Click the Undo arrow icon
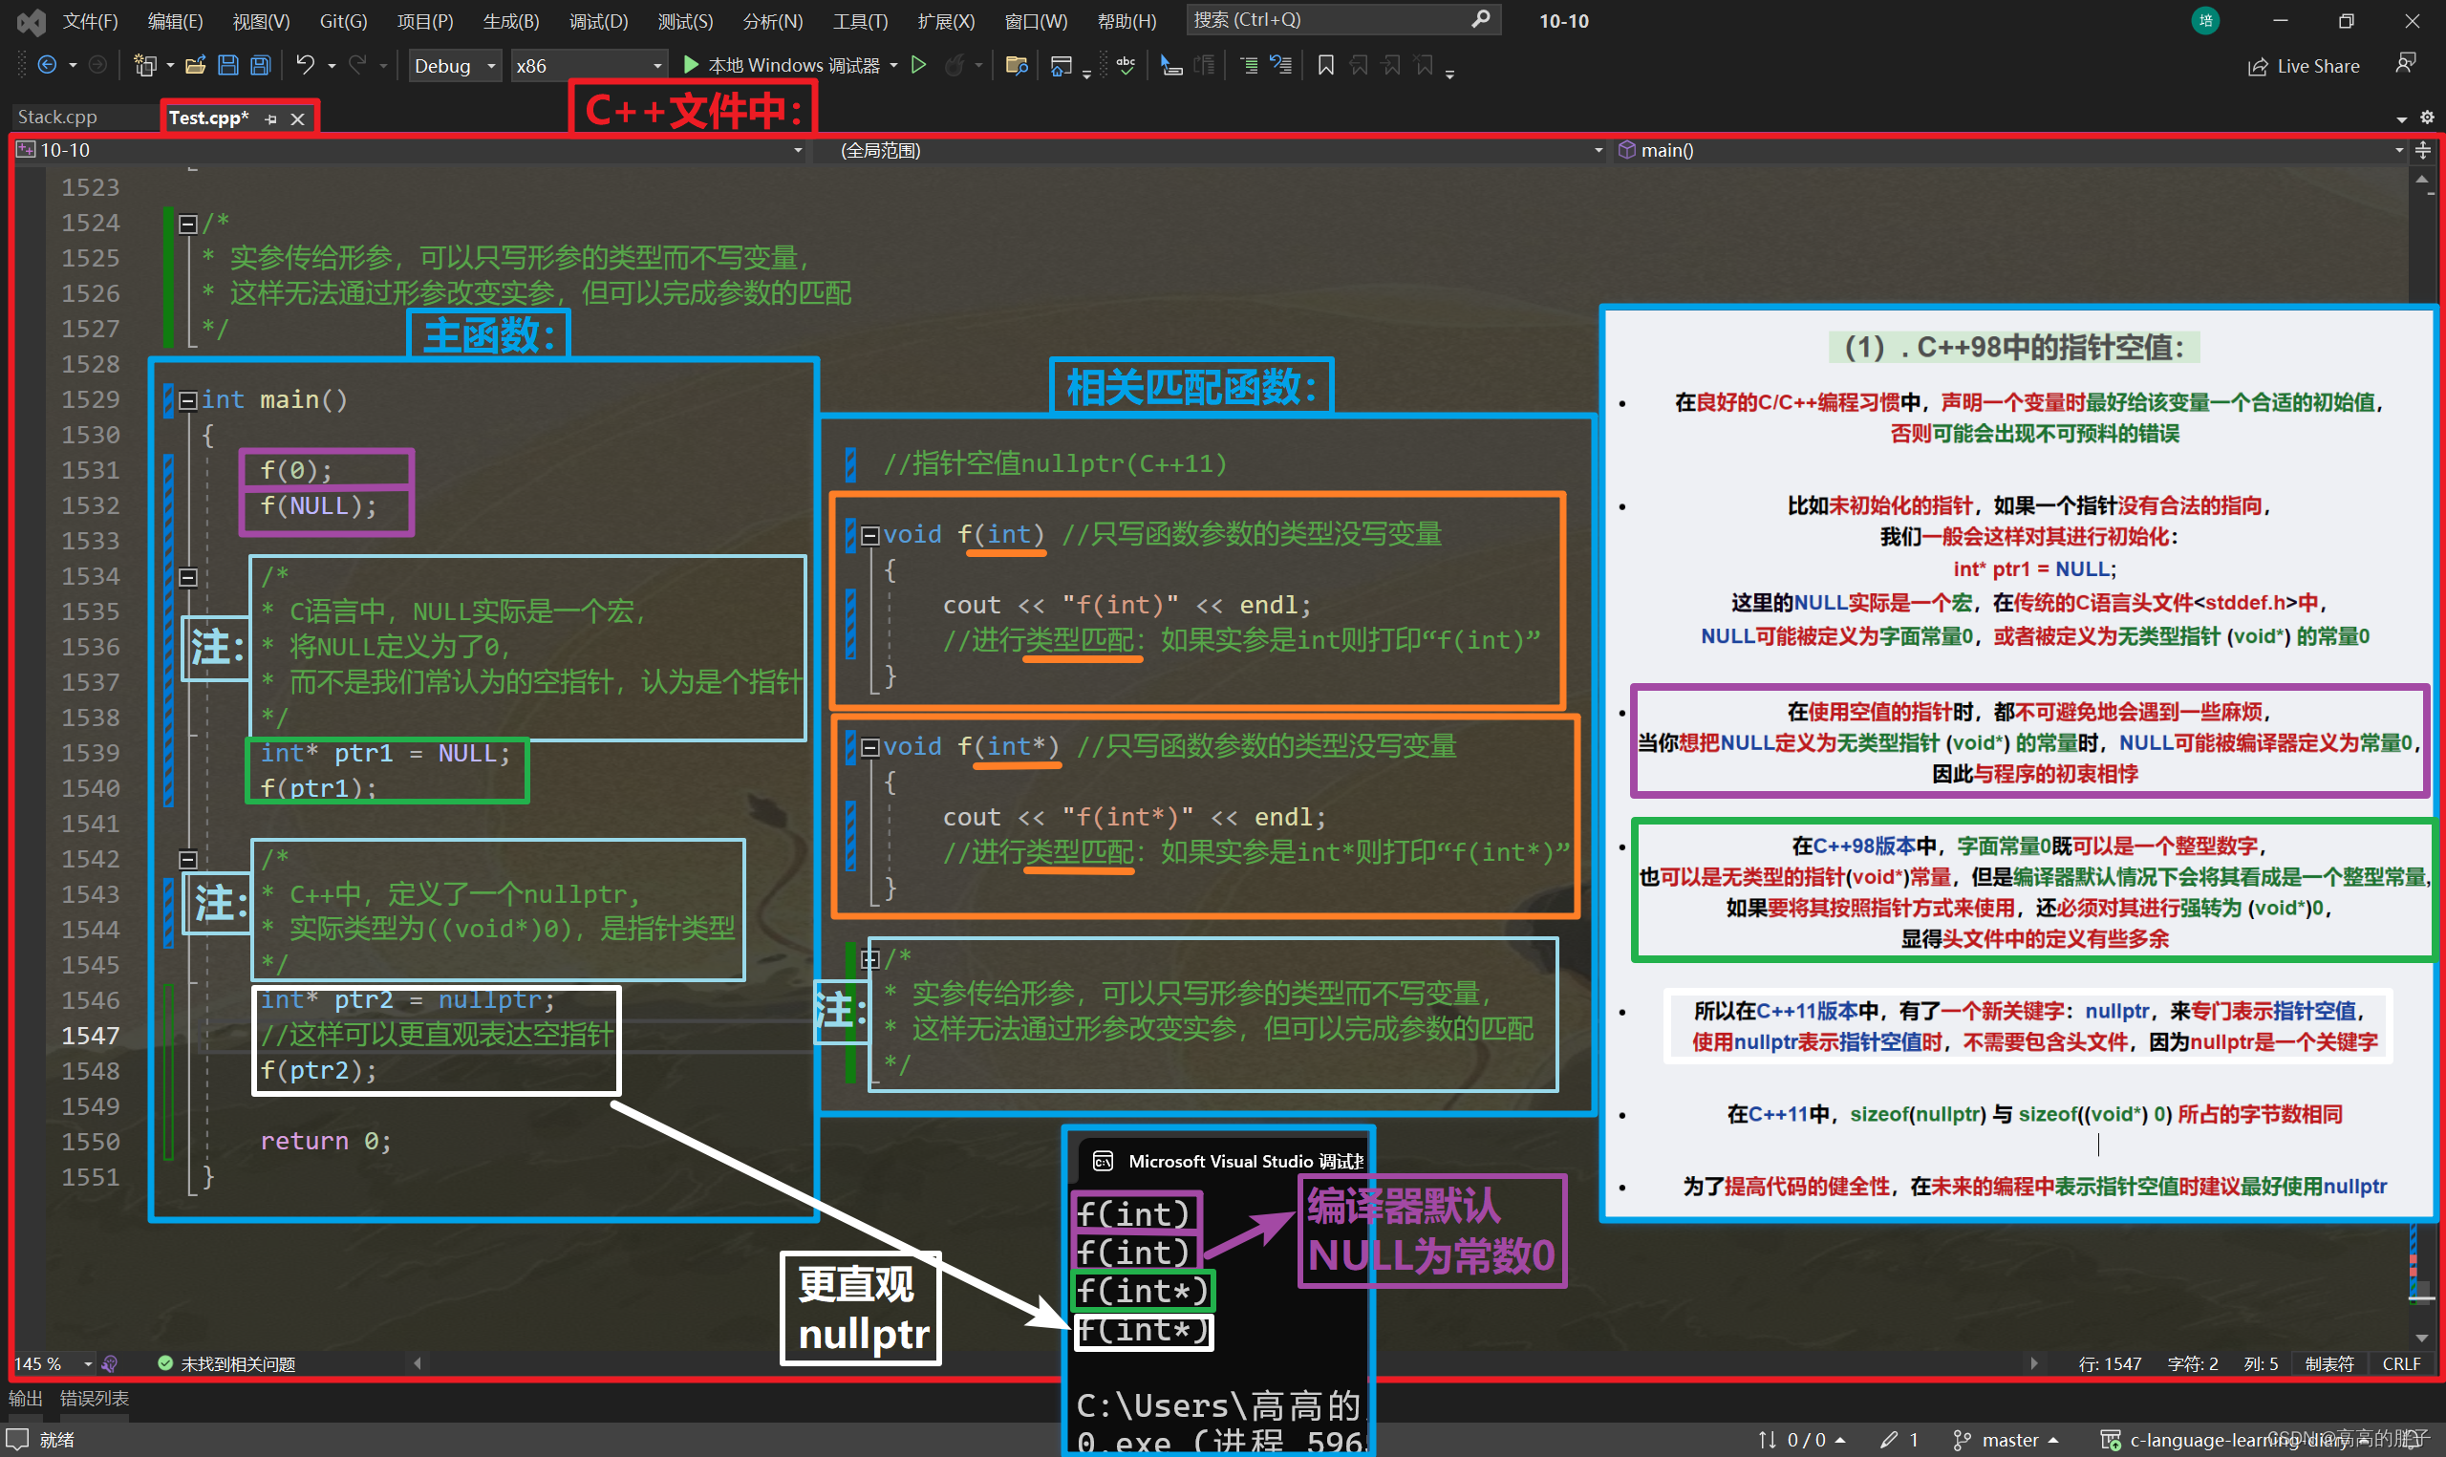This screenshot has width=2446, height=1457. (305, 66)
